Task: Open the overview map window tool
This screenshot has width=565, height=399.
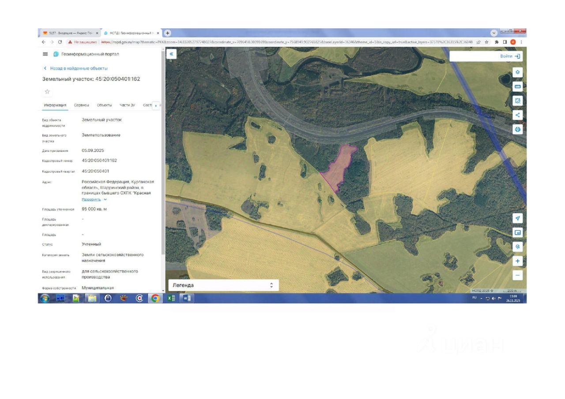Action: [518, 232]
